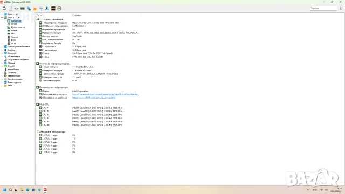Screen dimensions: 345x194
Task: Select BIOS in the tree
Action: click(x=13, y=40)
